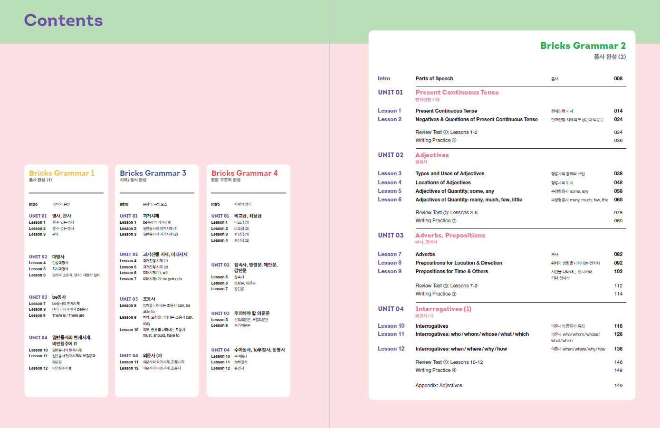Click "UNIT 02" label in Bricks Grammar 1 card
660x428 pixels.
tap(38, 257)
